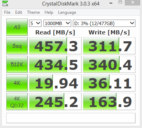Start the 4K random test
Viewport: 142px width, 128px height.
click(17, 83)
